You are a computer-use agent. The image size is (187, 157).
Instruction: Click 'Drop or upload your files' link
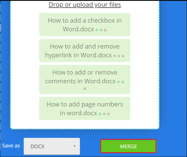tap(85, 5)
